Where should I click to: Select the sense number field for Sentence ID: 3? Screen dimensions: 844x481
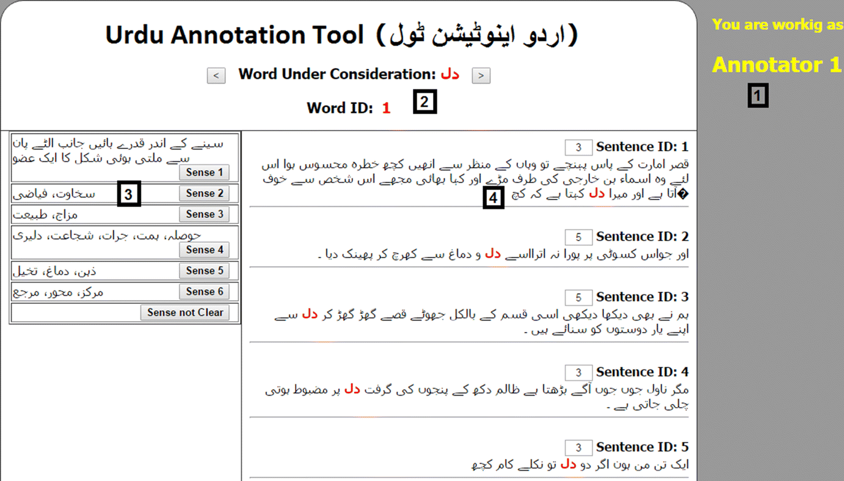pos(578,297)
